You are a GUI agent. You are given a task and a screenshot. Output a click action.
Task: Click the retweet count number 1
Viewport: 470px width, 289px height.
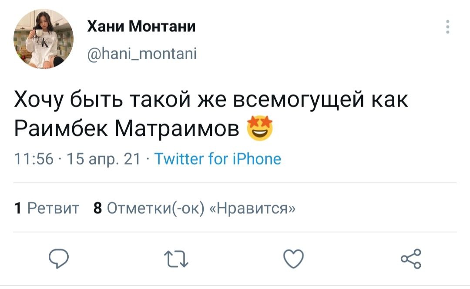[17, 208]
